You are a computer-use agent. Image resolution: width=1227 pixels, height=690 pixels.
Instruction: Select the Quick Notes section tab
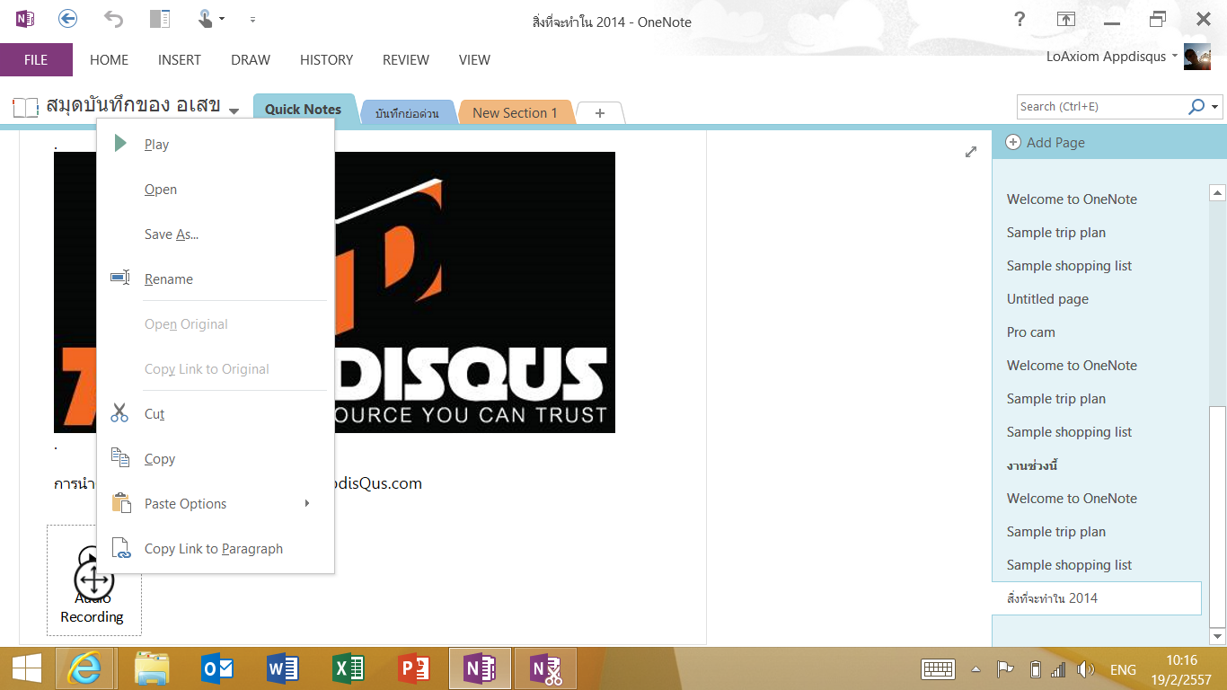(x=304, y=109)
